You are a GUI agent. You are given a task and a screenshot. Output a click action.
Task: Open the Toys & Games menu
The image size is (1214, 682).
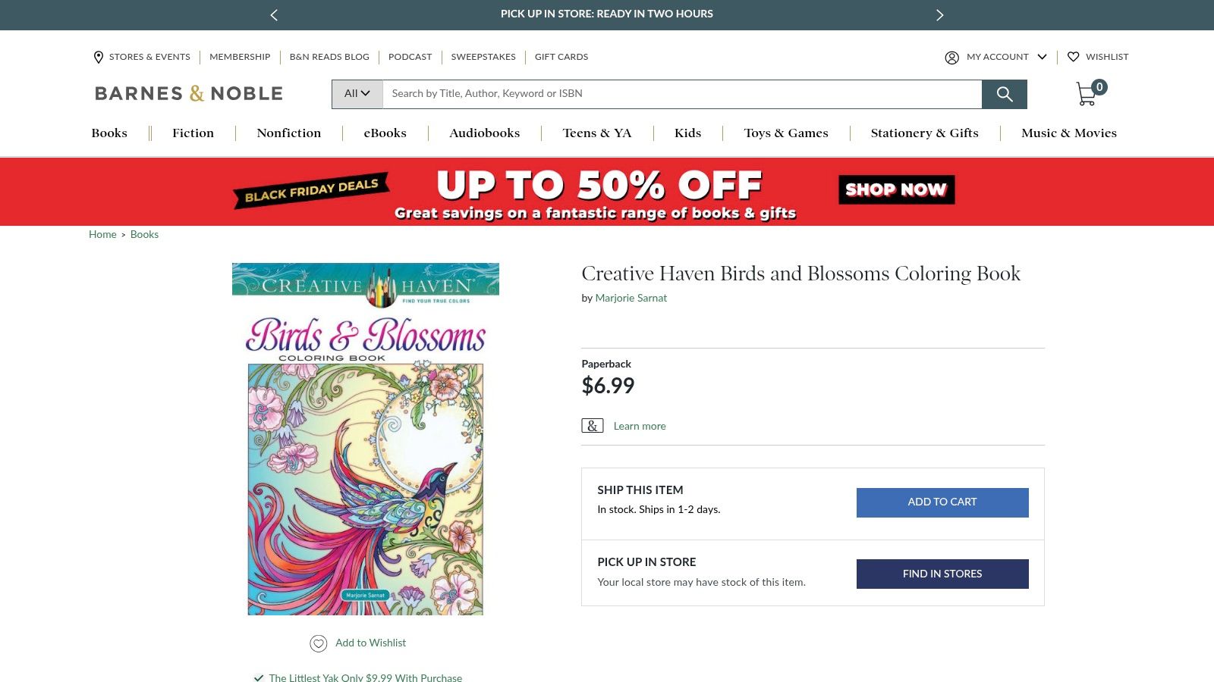click(786, 133)
